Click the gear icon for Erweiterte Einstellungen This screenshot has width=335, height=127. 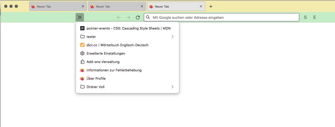click(x=82, y=53)
